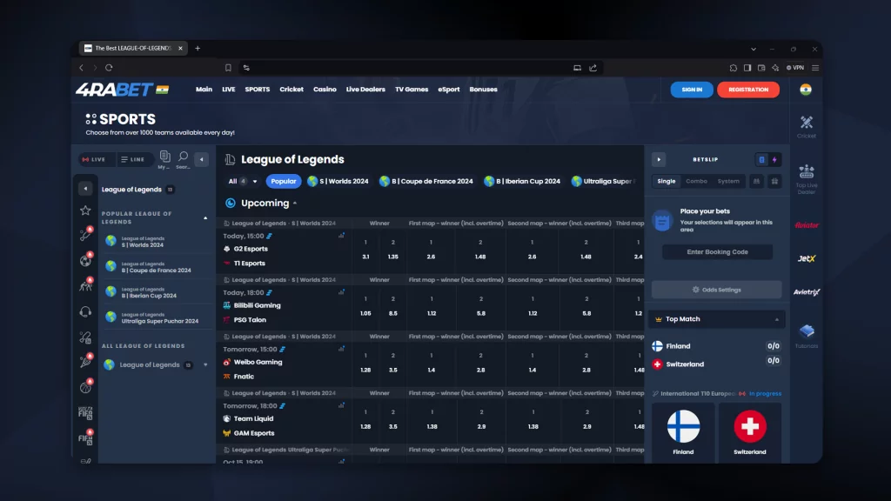
Task: Toggle quick bet lightning in betslip
Action: pos(774,160)
